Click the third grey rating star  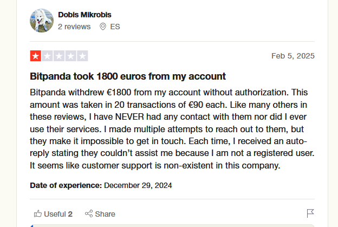59,56
